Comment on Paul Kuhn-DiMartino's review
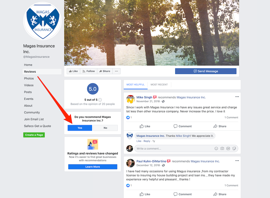This screenshot has width=270, height=198. 183,194
